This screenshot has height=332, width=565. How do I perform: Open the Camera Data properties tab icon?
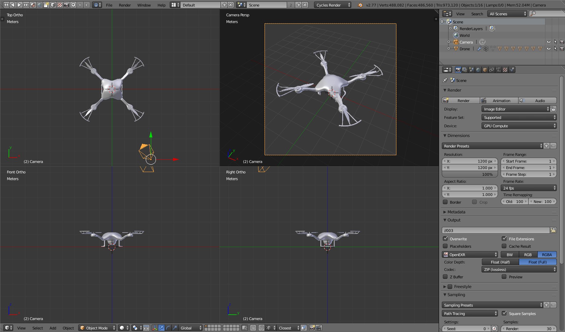(x=498, y=70)
